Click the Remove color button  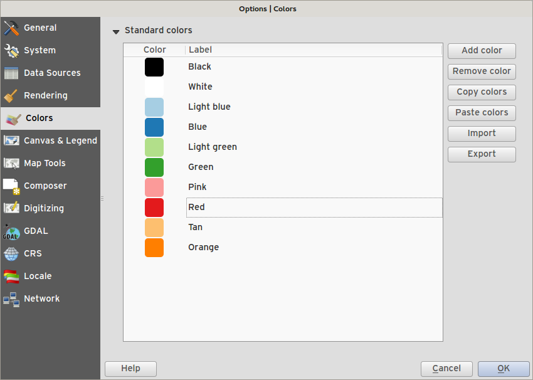tap(482, 71)
